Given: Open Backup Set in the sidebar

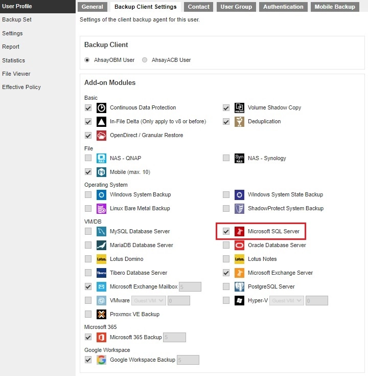Looking at the screenshot, I should 17,19.
